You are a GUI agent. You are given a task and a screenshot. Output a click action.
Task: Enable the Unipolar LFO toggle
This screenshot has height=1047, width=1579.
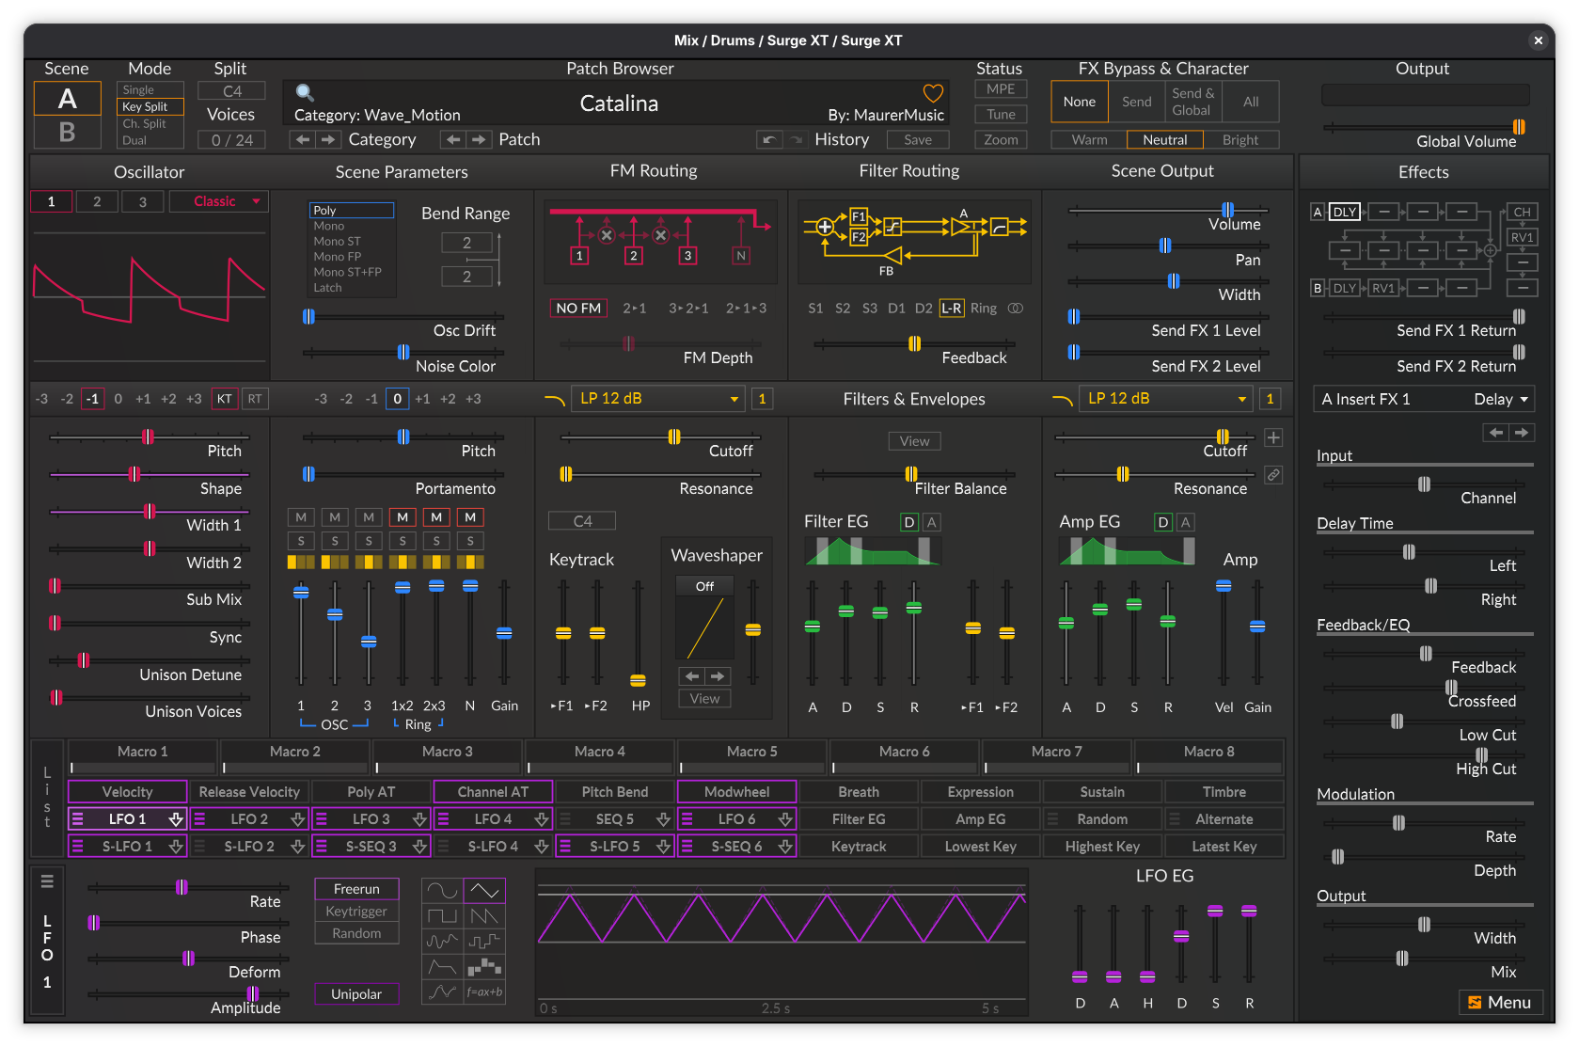356,994
